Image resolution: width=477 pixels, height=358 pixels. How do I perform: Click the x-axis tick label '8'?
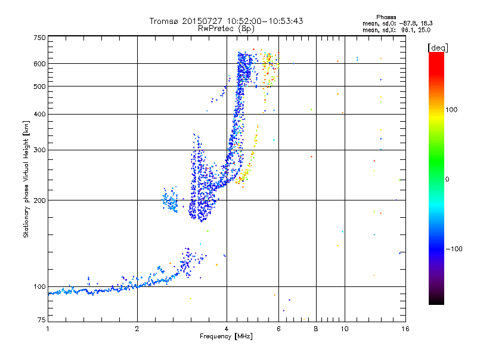pos(316,329)
